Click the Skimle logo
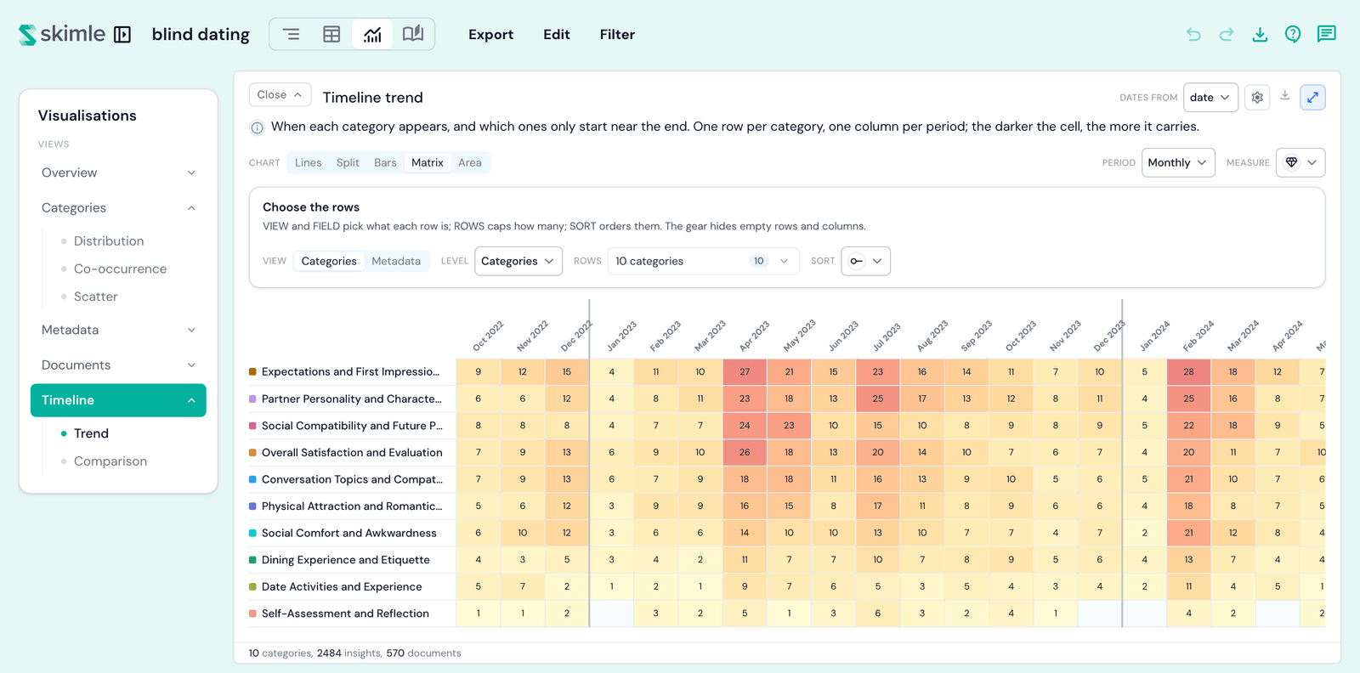The width and height of the screenshot is (1360, 673). pos(62,34)
